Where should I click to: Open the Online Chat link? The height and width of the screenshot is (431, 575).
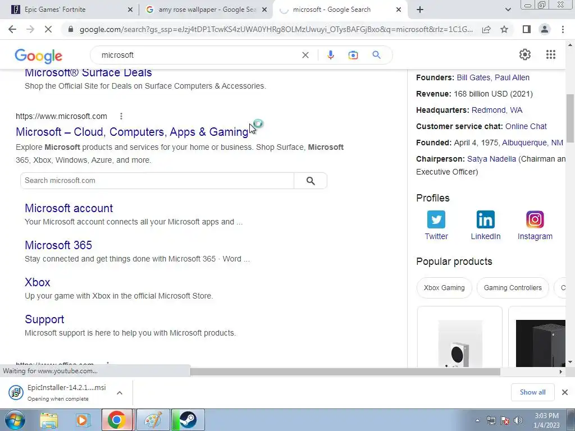[x=526, y=126]
